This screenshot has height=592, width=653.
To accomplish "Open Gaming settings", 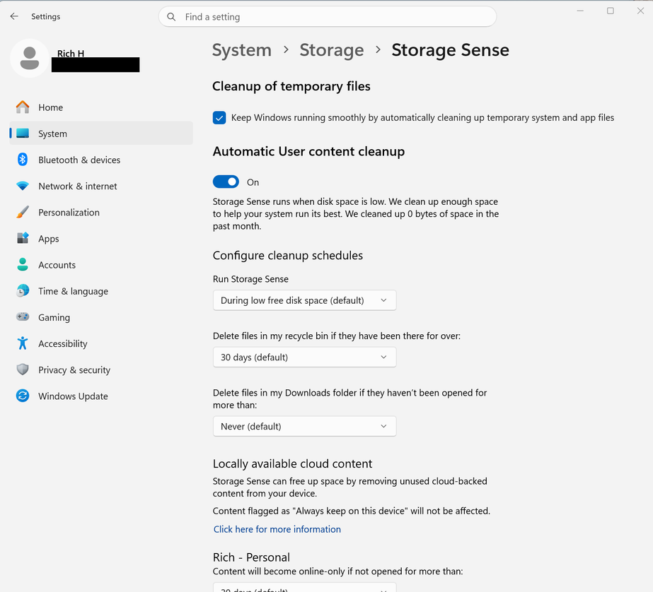I will (x=101, y=316).
